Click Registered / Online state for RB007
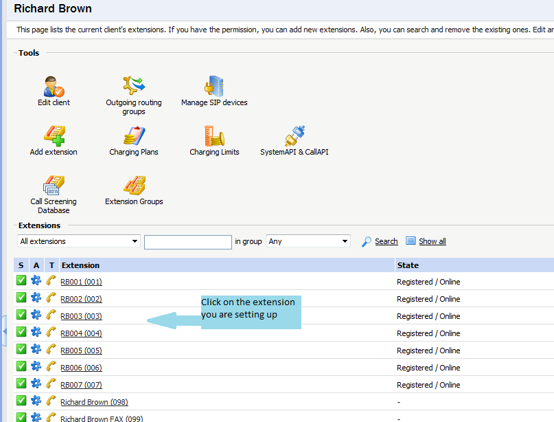This screenshot has height=422, width=554. point(428,385)
